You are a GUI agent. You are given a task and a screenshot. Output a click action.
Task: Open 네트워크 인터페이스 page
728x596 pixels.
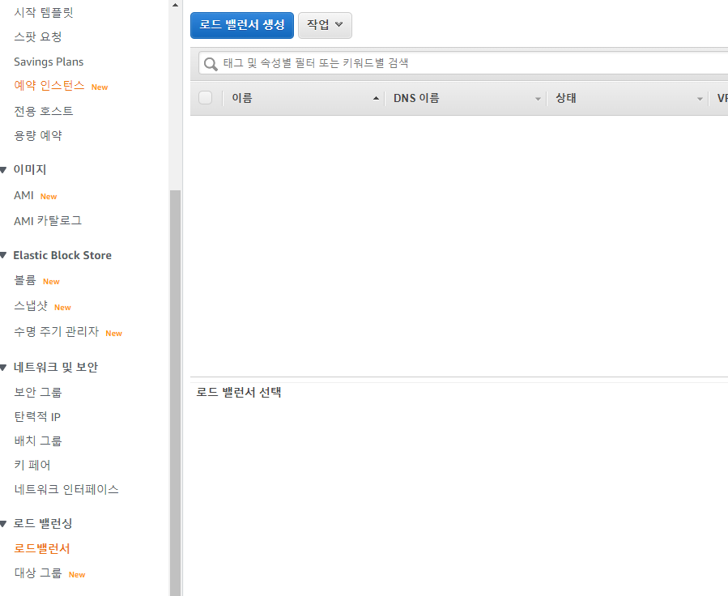pyautogui.click(x=66, y=489)
